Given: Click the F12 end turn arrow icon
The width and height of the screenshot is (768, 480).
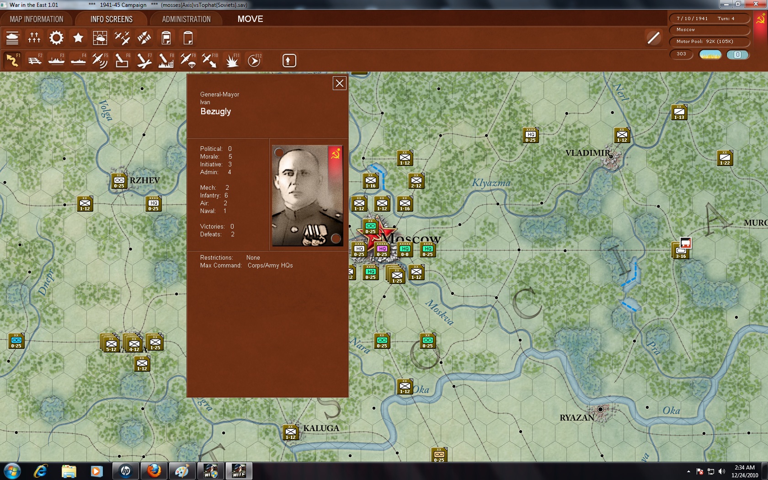Looking at the screenshot, I should click(x=254, y=60).
